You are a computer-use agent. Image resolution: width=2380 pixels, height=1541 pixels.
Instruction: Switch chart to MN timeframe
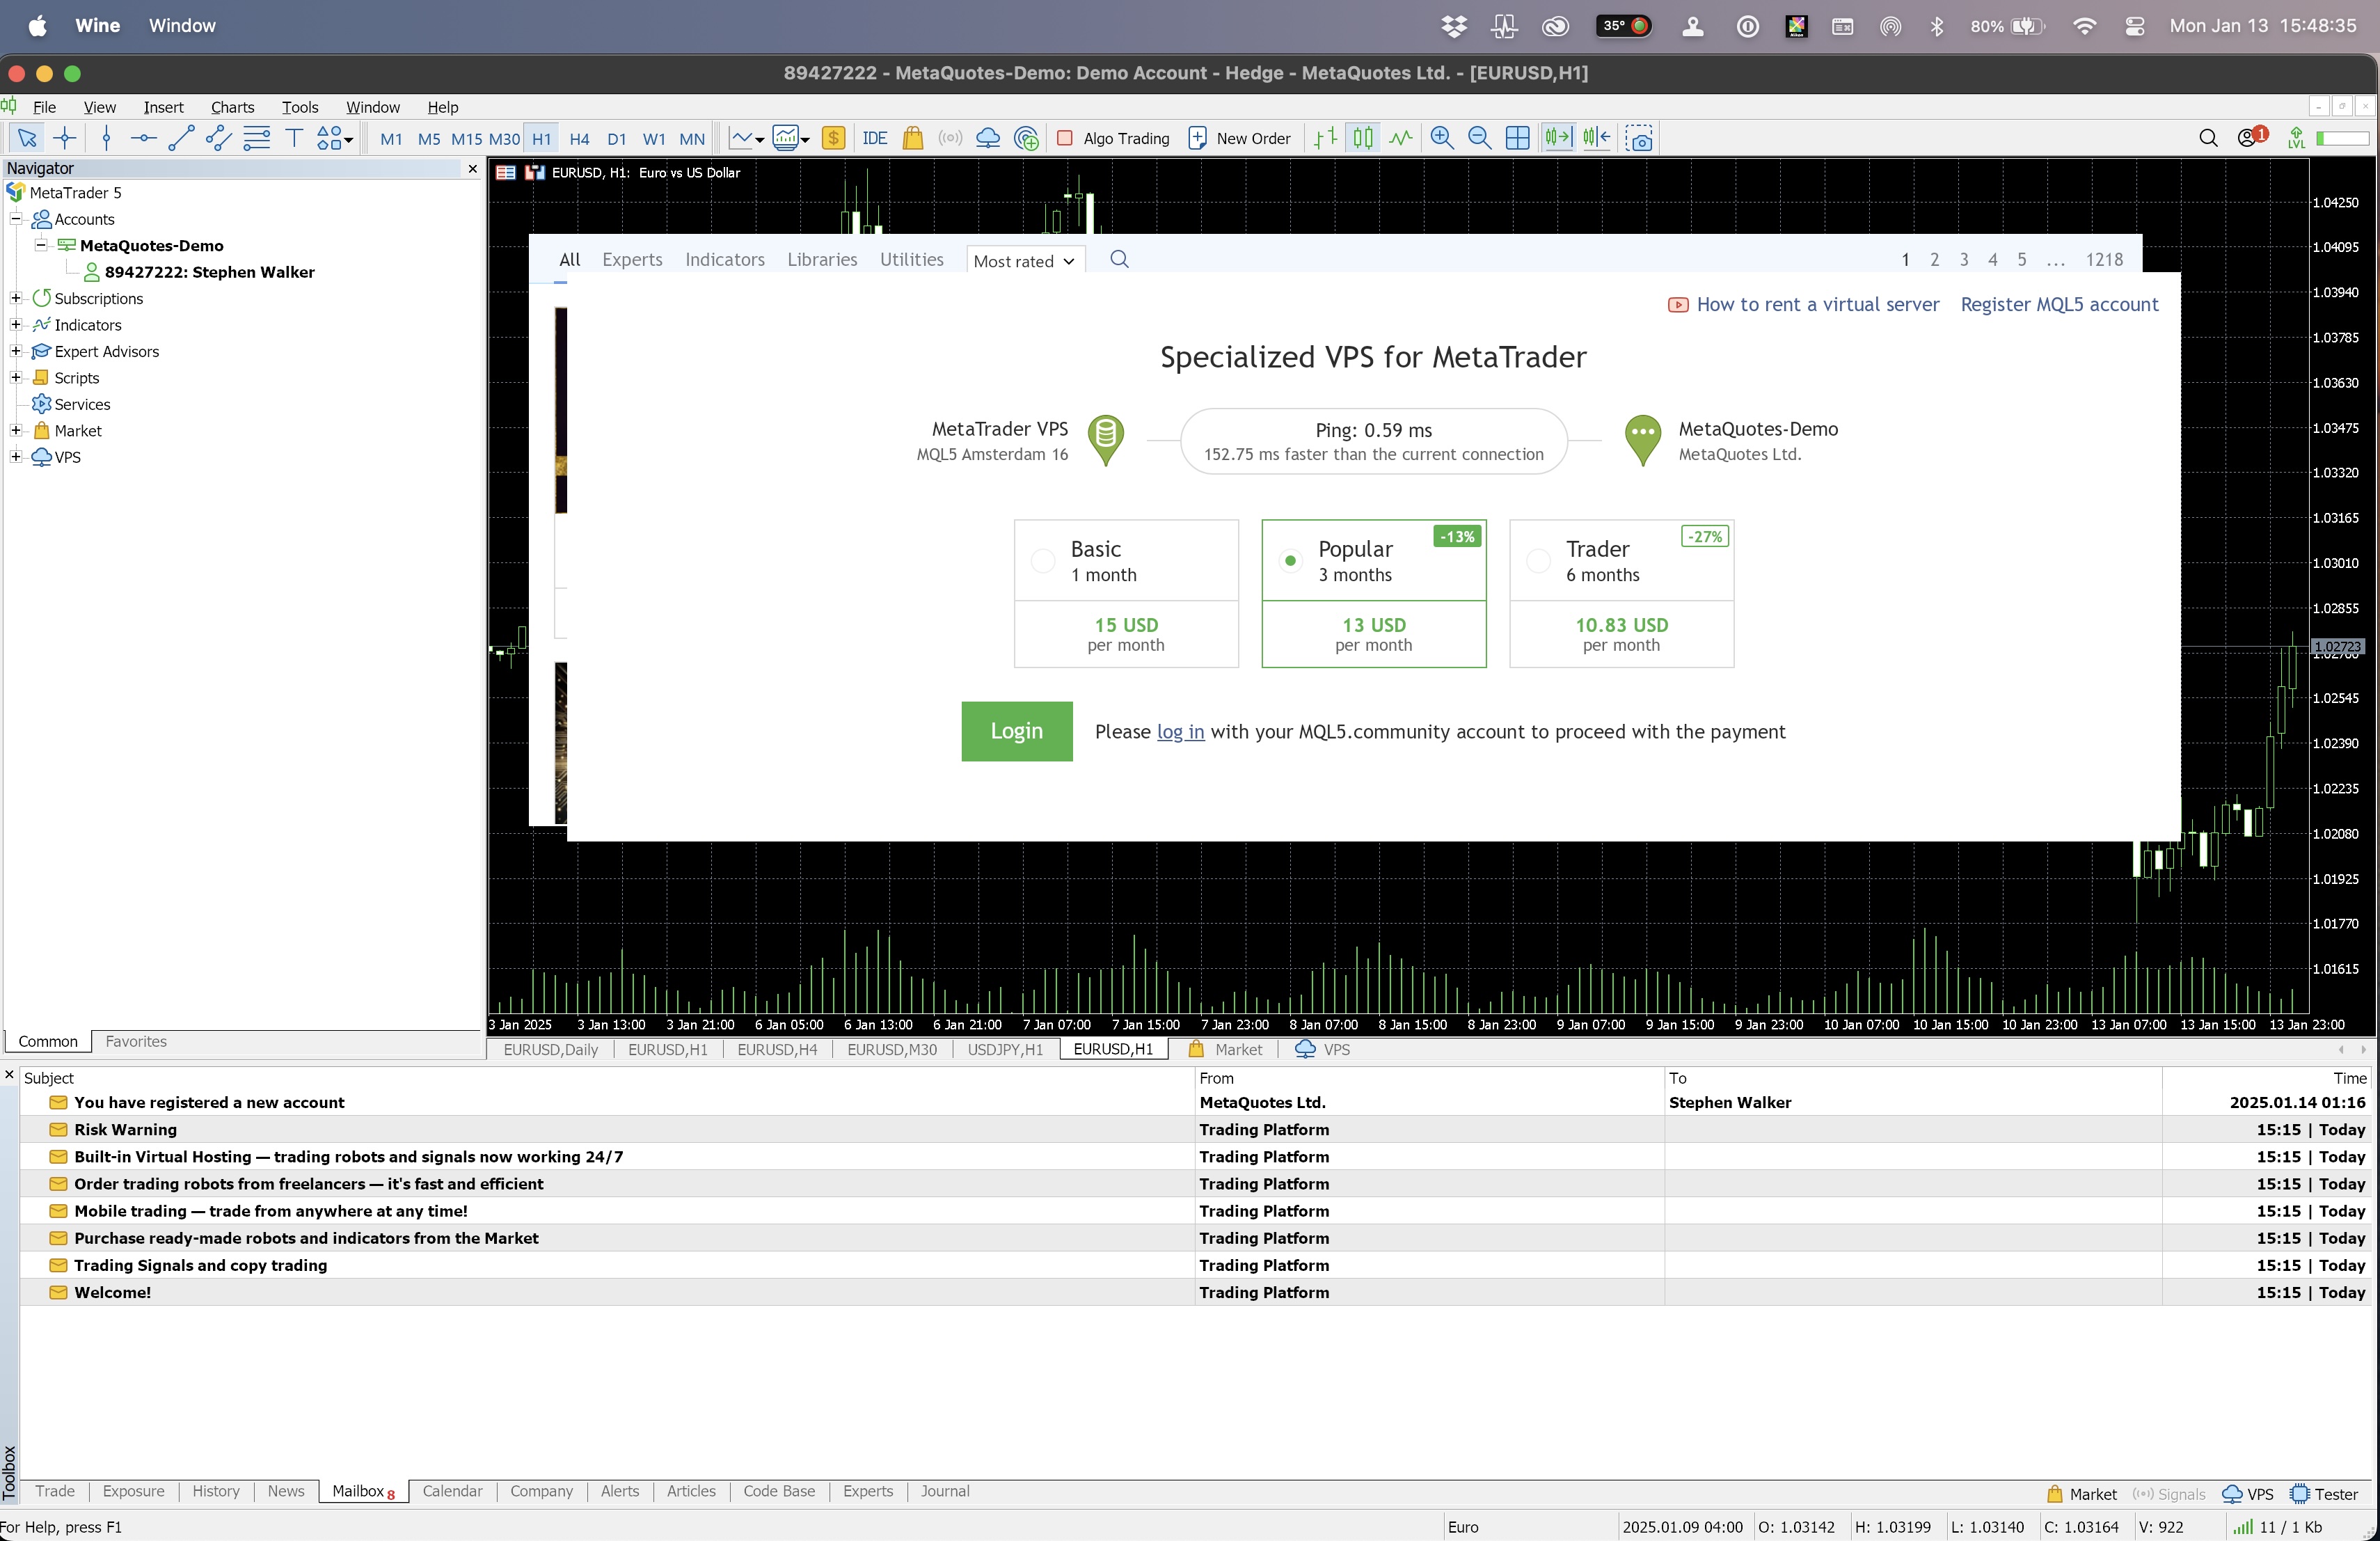[x=692, y=139]
